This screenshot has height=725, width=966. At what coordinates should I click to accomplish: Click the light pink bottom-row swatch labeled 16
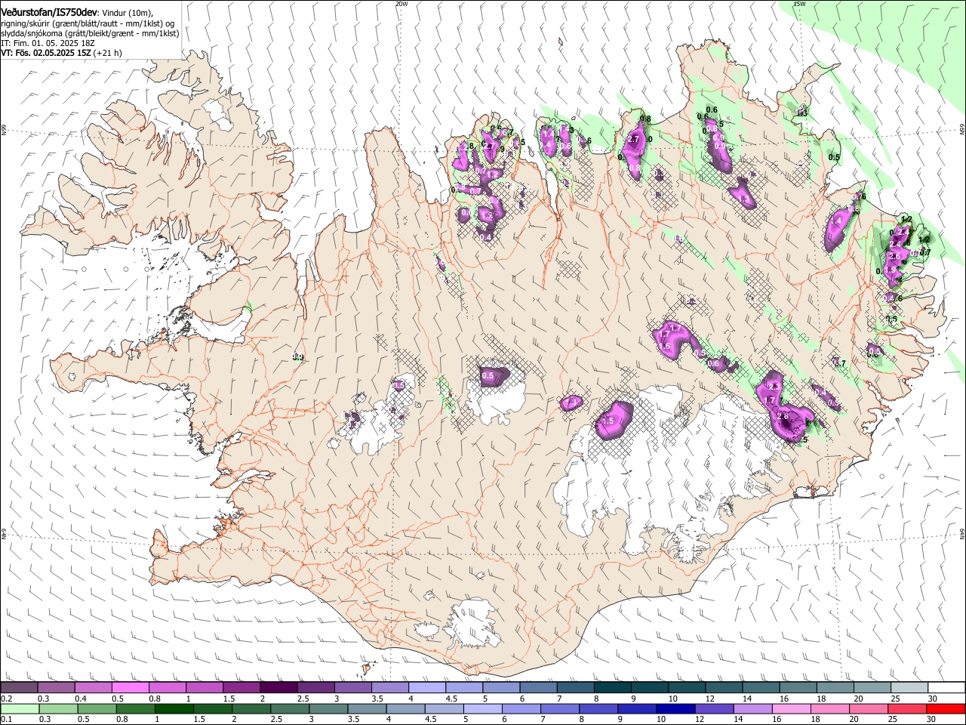791,709
